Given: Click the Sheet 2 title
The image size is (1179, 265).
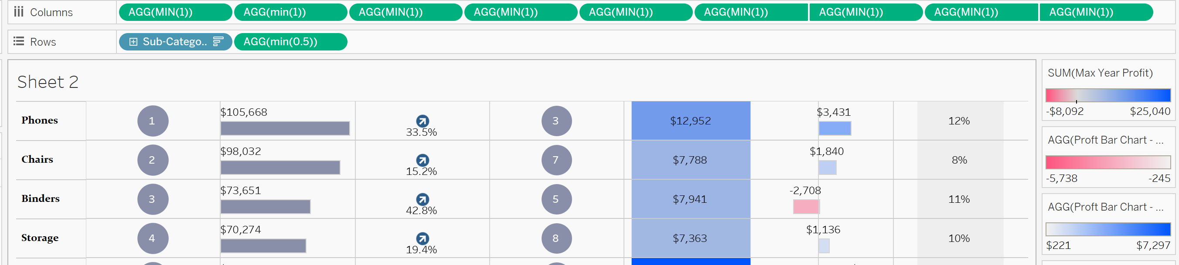Looking at the screenshot, I should [x=48, y=82].
